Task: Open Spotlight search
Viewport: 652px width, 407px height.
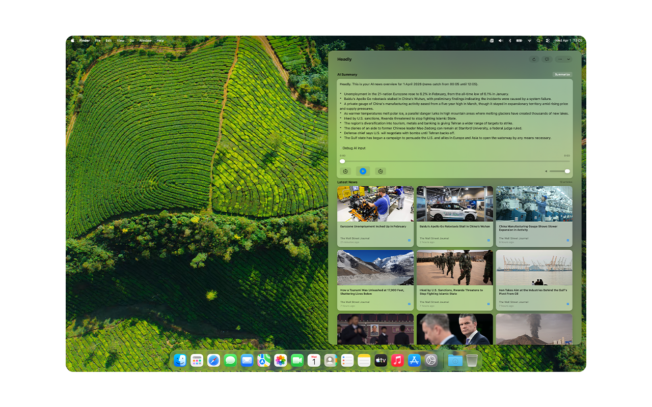Action: [x=539, y=40]
